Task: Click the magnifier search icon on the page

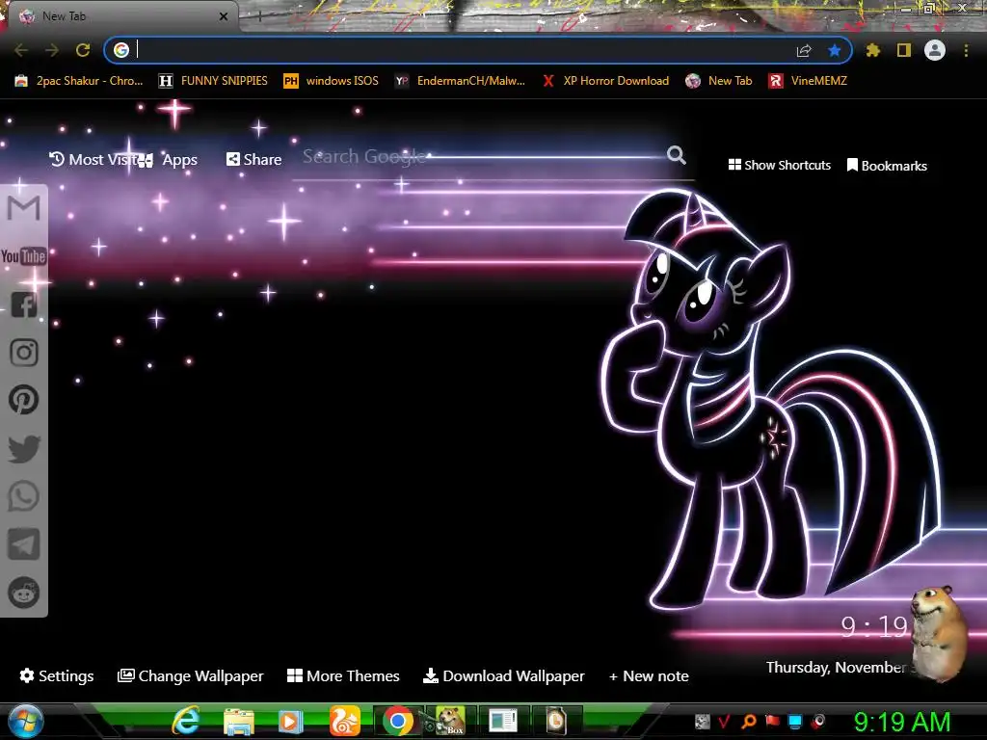Action: (676, 155)
